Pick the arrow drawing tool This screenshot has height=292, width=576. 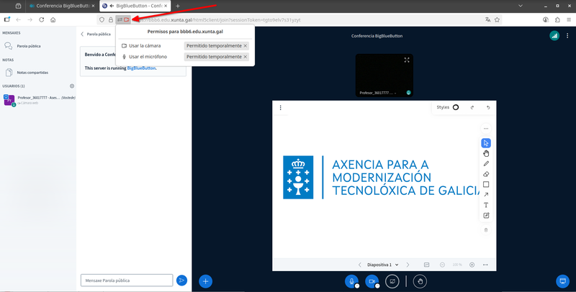(x=486, y=194)
